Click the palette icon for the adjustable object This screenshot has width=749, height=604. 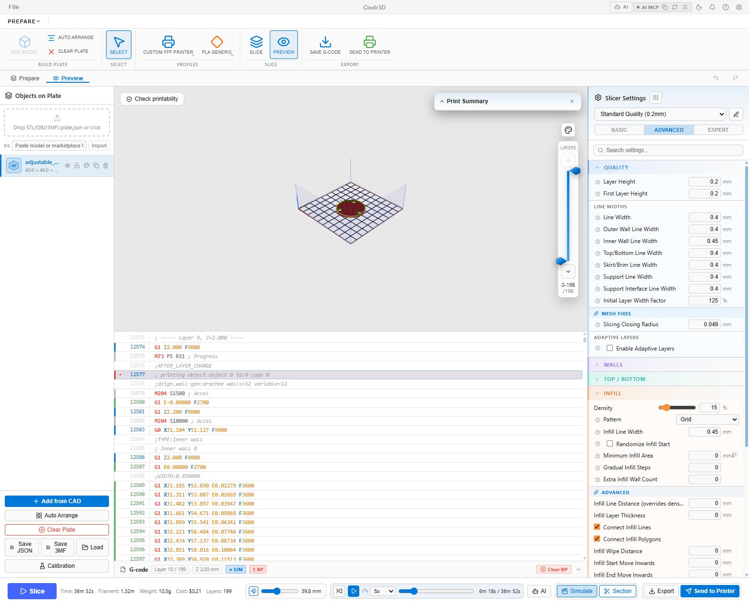point(87,166)
